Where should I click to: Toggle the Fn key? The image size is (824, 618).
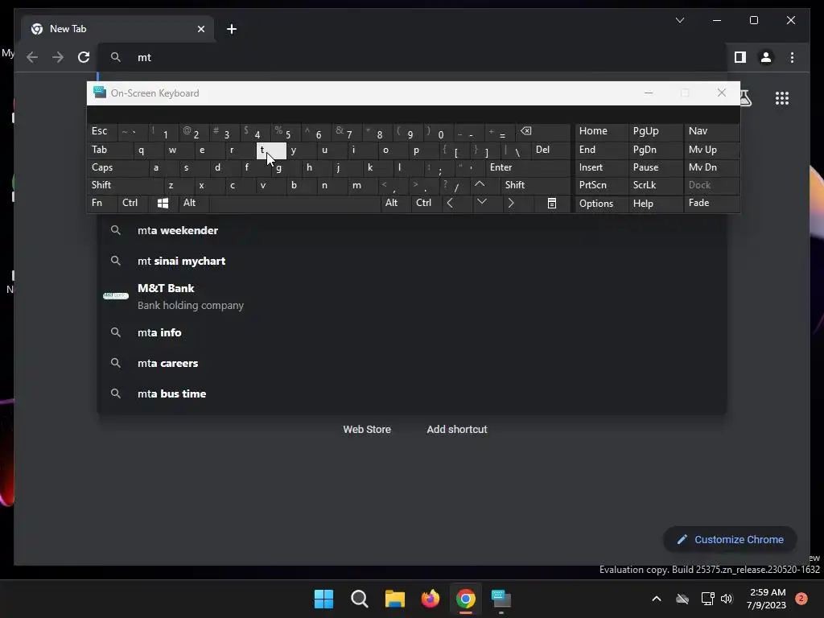102,203
